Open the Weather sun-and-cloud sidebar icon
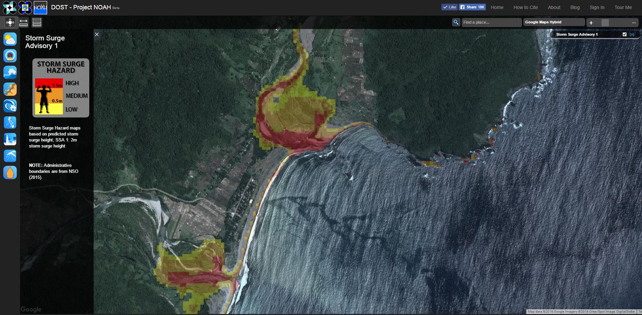The image size is (642, 315). click(x=10, y=40)
